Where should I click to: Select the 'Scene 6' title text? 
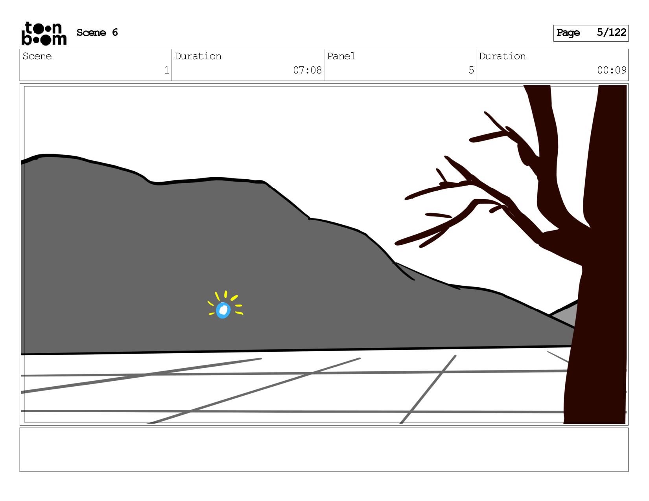(97, 33)
